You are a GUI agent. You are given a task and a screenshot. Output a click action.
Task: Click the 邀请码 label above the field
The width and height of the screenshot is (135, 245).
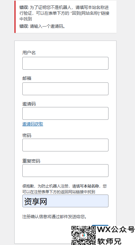[x=29, y=104]
